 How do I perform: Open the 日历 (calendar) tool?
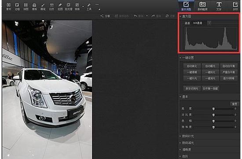(51, 7)
